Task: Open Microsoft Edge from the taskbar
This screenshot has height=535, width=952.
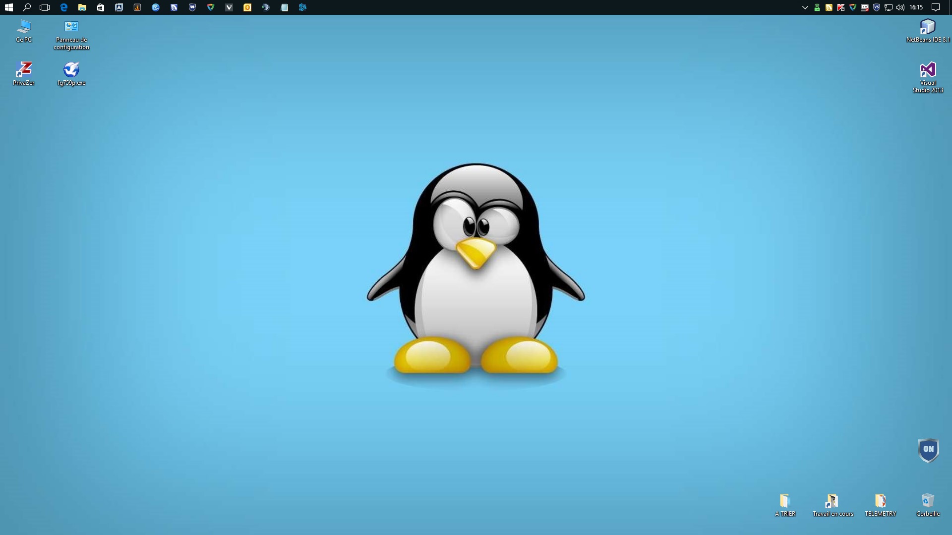Action: tap(64, 7)
